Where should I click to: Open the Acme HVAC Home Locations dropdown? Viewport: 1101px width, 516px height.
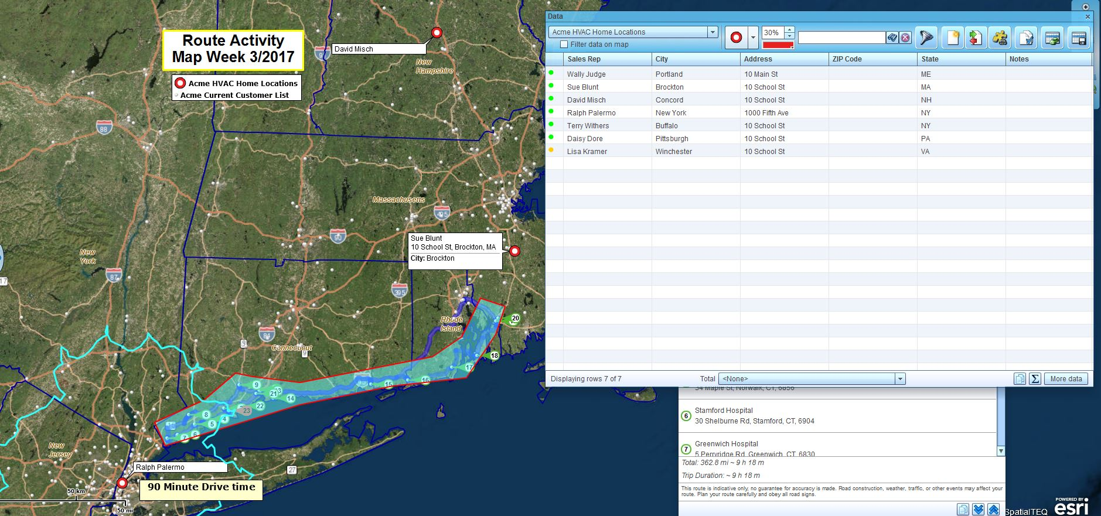(713, 32)
